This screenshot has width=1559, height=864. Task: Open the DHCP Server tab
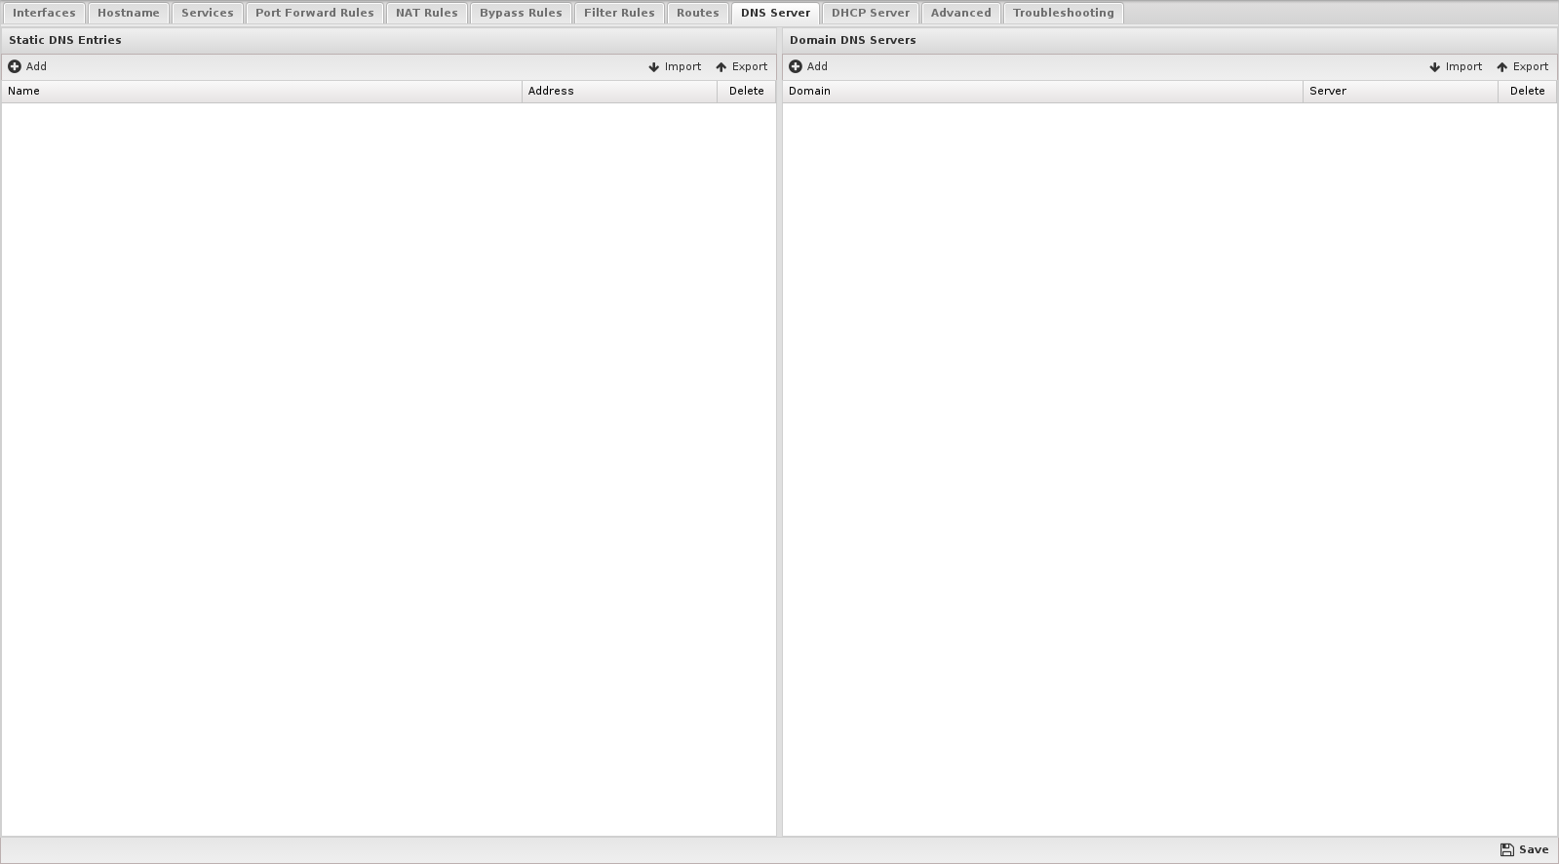click(x=871, y=13)
